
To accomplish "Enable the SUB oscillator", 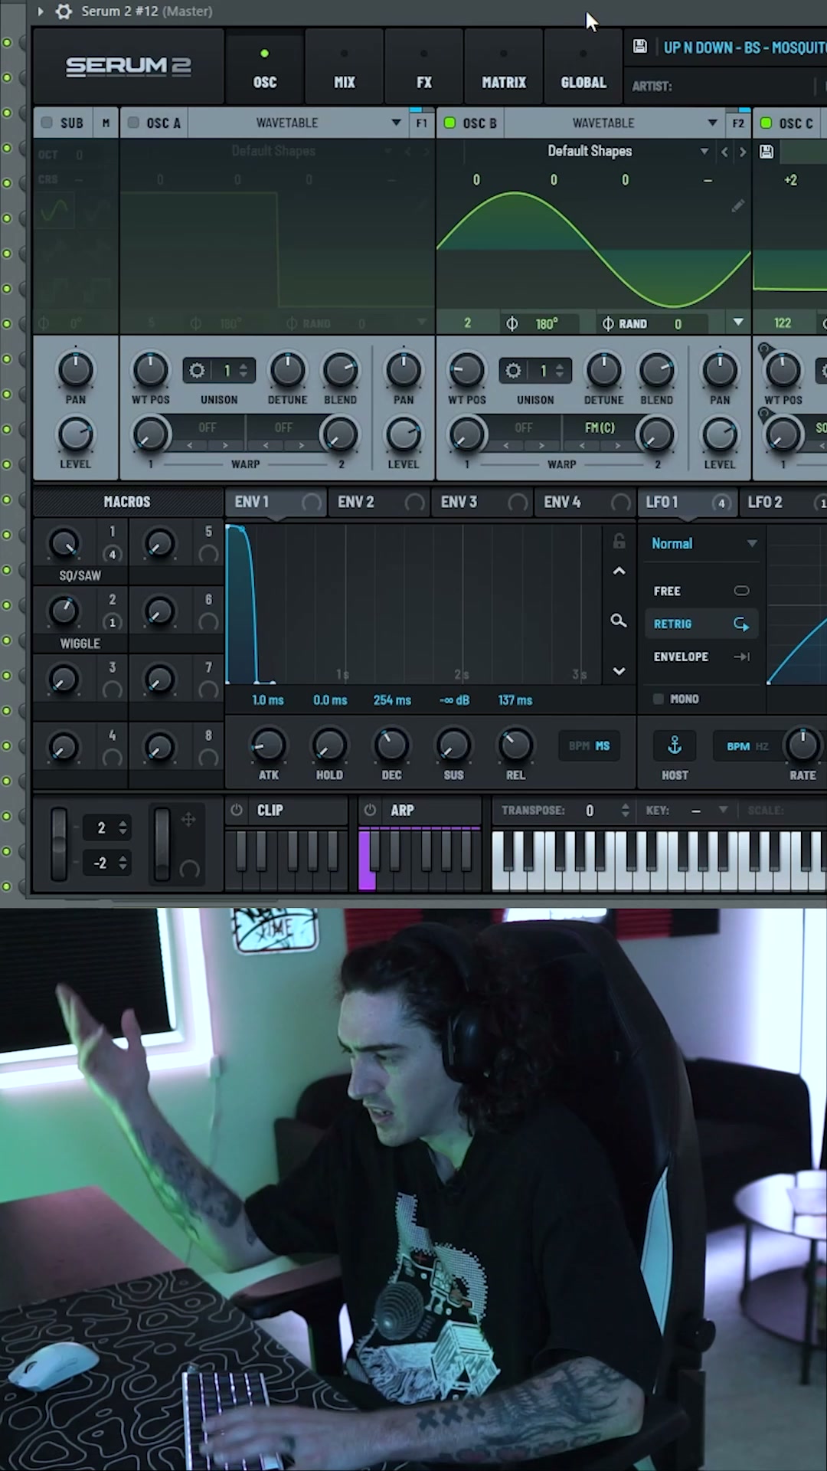I will coord(47,123).
